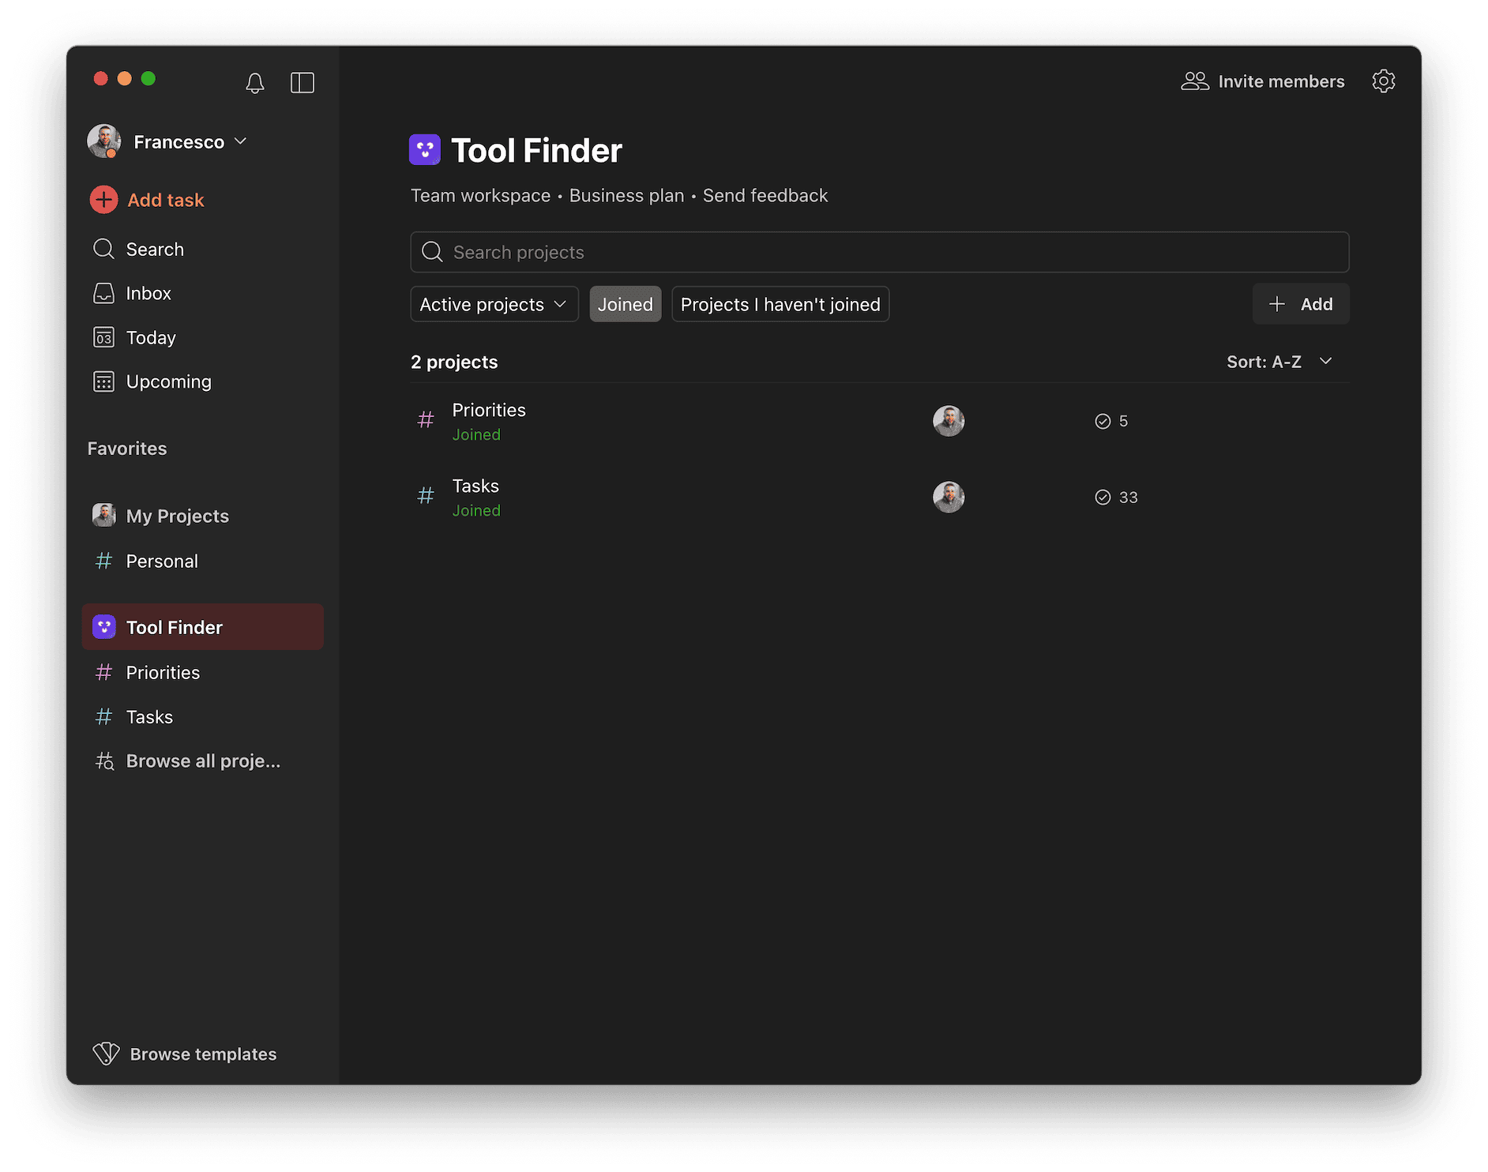Toggle the completed tasks checkmark on Priorities
The width and height of the screenshot is (1488, 1172).
(1103, 421)
